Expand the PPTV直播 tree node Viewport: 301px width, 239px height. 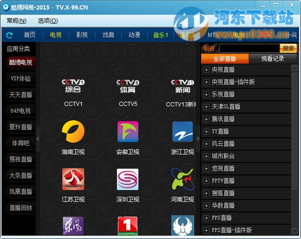point(206,181)
